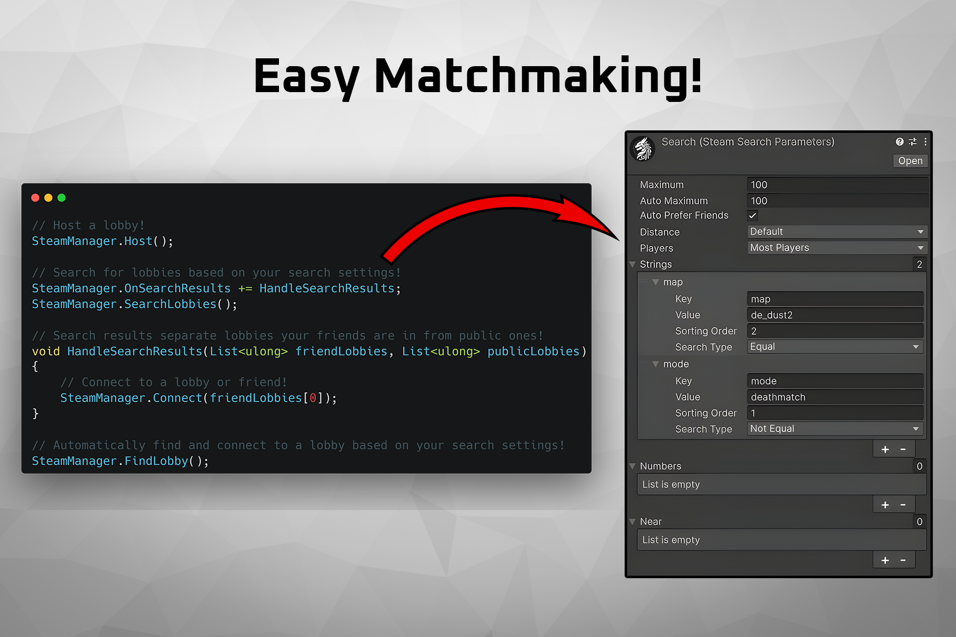The image size is (956, 637).
Task: Collapse the mode foldout
Action: coord(656,364)
